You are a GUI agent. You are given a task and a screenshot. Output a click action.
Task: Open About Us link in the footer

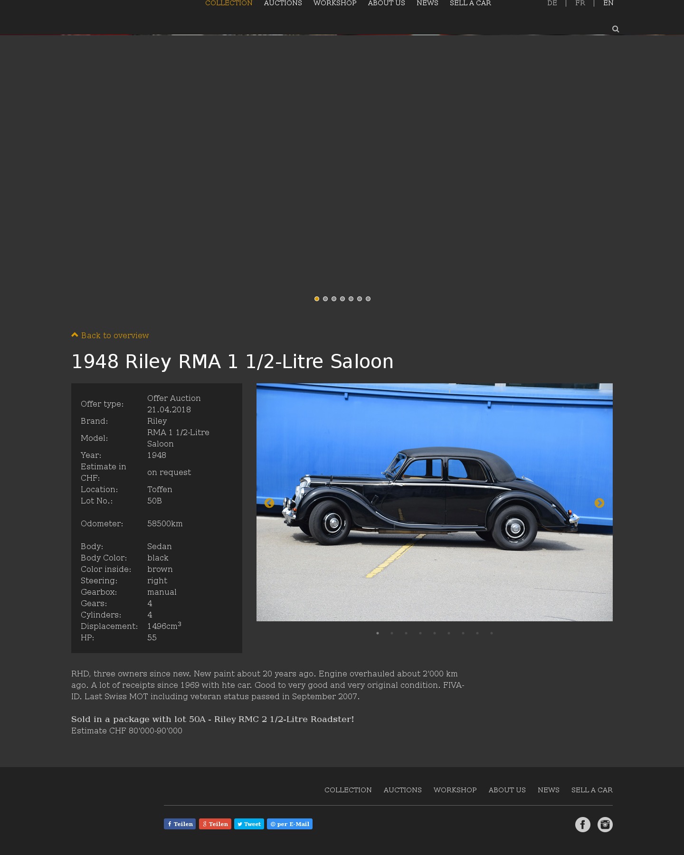tap(507, 790)
